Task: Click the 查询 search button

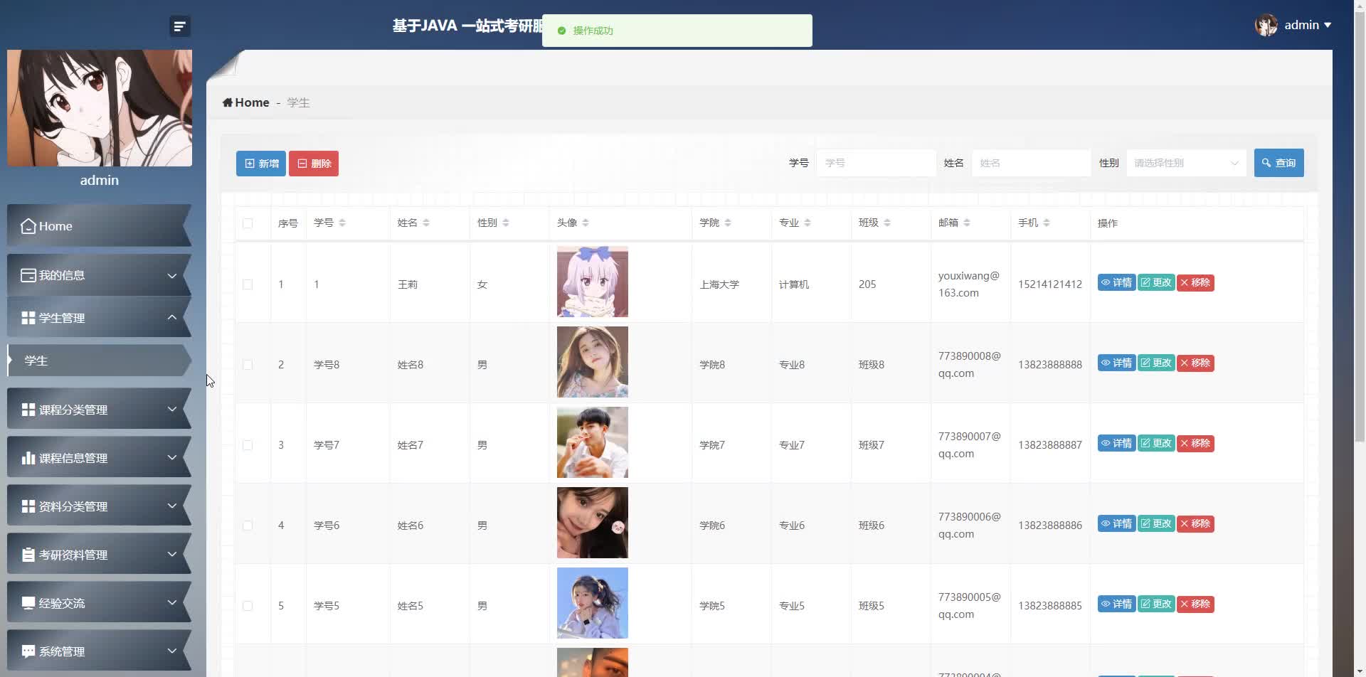Action: coord(1278,163)
